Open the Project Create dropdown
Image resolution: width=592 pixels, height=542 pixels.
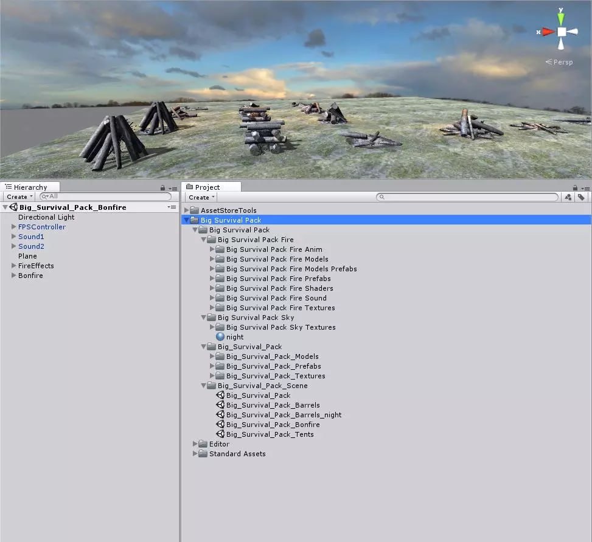pos(201,197)
